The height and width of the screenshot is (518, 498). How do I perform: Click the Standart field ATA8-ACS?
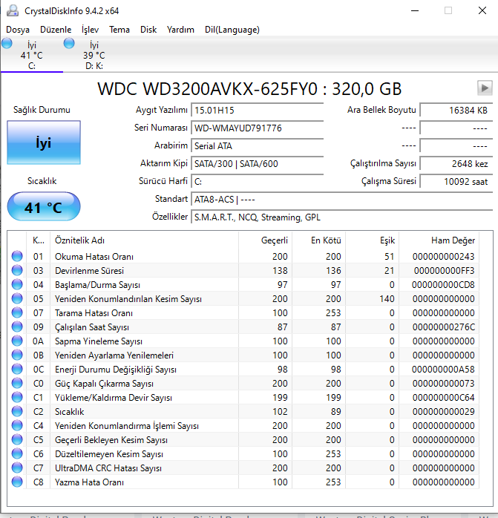tap(341, 199)
